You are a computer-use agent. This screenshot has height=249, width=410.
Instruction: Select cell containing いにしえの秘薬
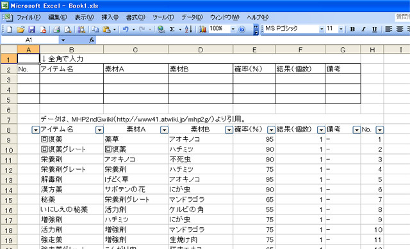click(71, 209)
